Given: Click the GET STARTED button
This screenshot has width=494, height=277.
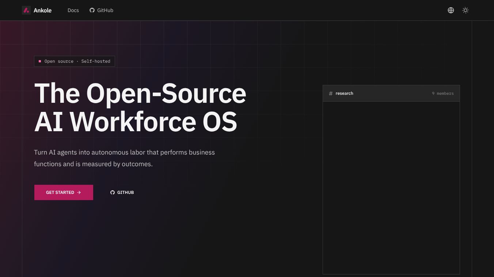Looking at the screenshot, I should pos(64,192).
